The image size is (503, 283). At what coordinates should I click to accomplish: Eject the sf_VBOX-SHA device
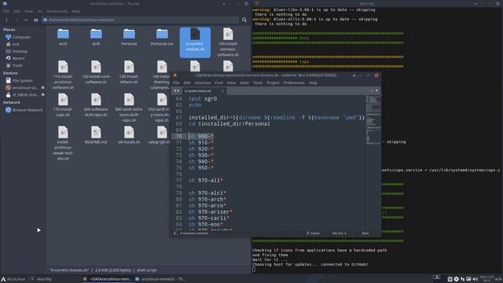pos(42,94)
